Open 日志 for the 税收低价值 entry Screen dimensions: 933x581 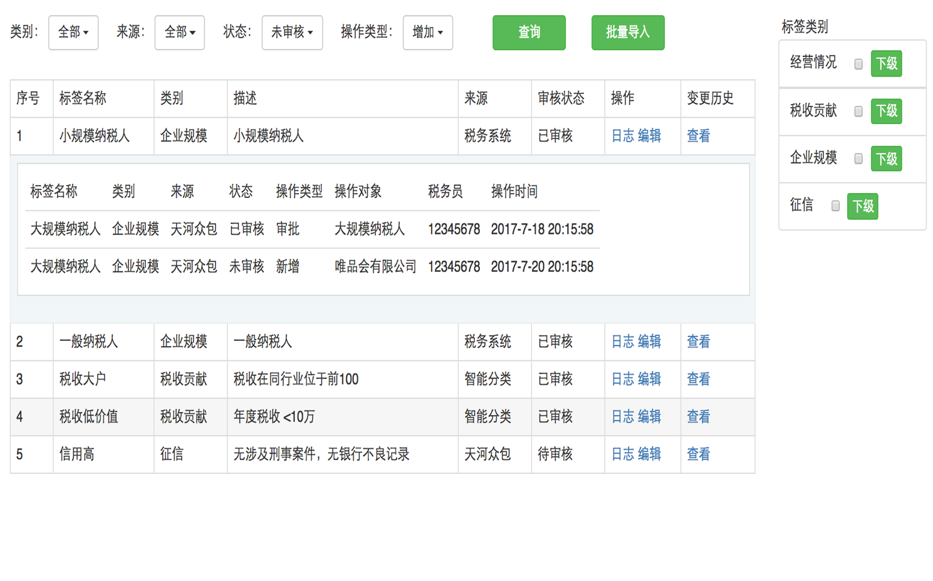point(621,417)
